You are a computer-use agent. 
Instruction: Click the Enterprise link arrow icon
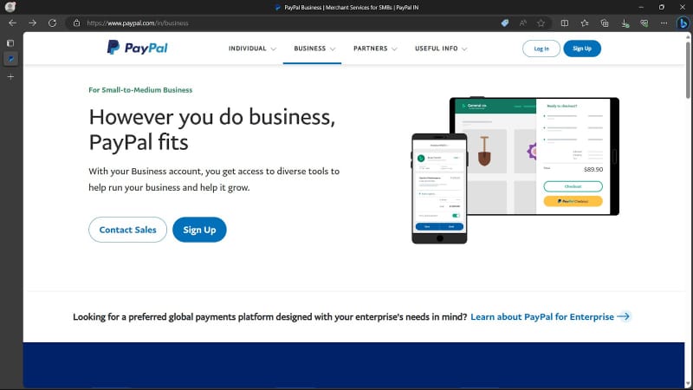pyautogui.click(x=624, y=316)
